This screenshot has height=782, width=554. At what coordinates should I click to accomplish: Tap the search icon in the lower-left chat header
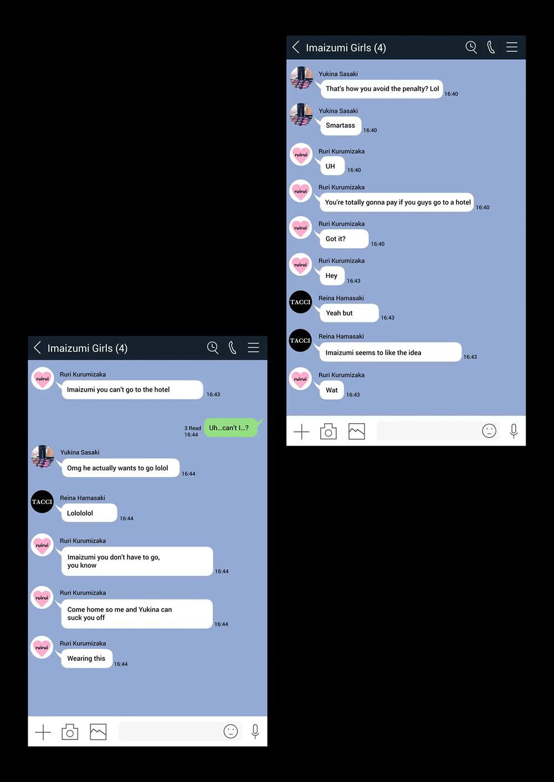point(213,348)
